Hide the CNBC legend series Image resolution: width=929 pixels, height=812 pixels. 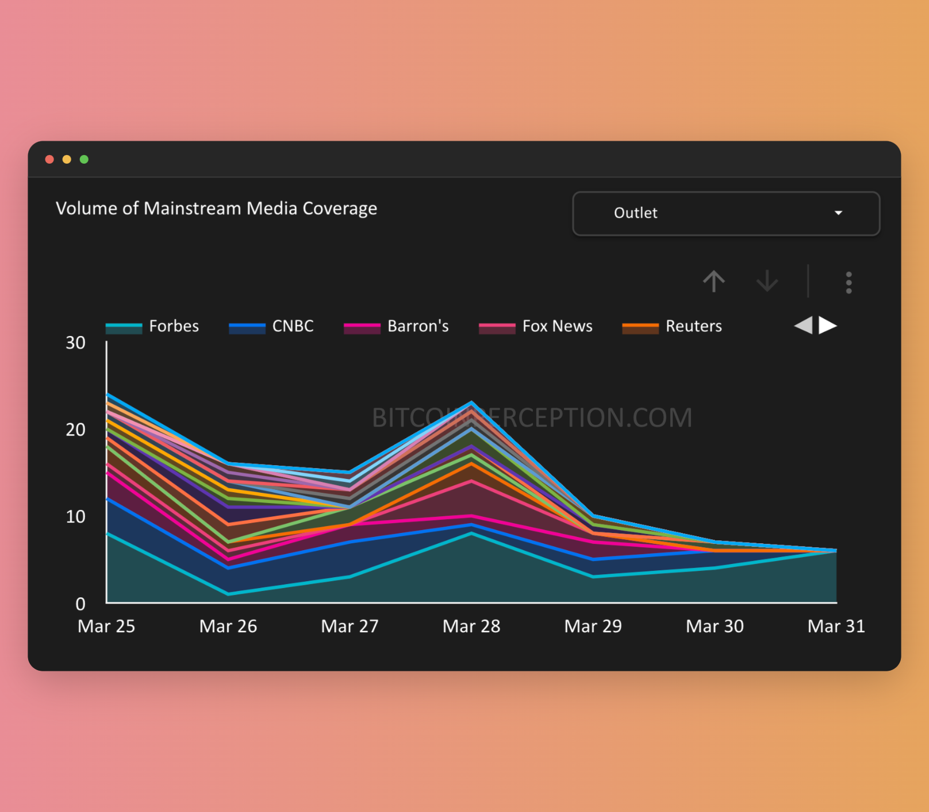[x=293, y=326]
